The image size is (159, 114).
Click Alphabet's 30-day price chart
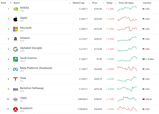pyautogui.click(x=127, y=49)
